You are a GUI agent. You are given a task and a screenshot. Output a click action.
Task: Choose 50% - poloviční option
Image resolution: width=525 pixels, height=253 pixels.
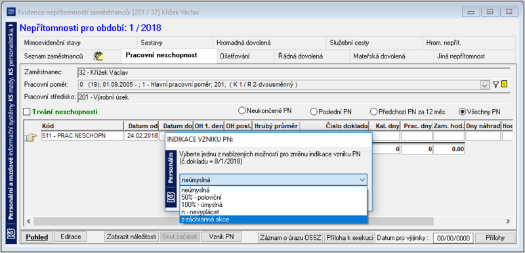pos(273,197)
